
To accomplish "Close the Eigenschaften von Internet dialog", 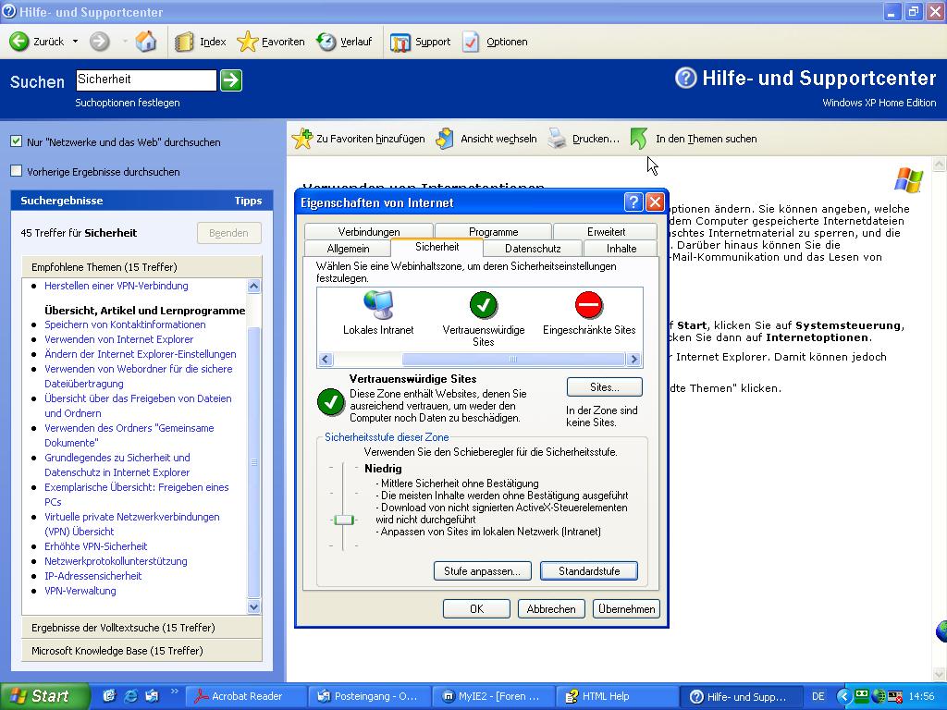I will click(656, 202).
